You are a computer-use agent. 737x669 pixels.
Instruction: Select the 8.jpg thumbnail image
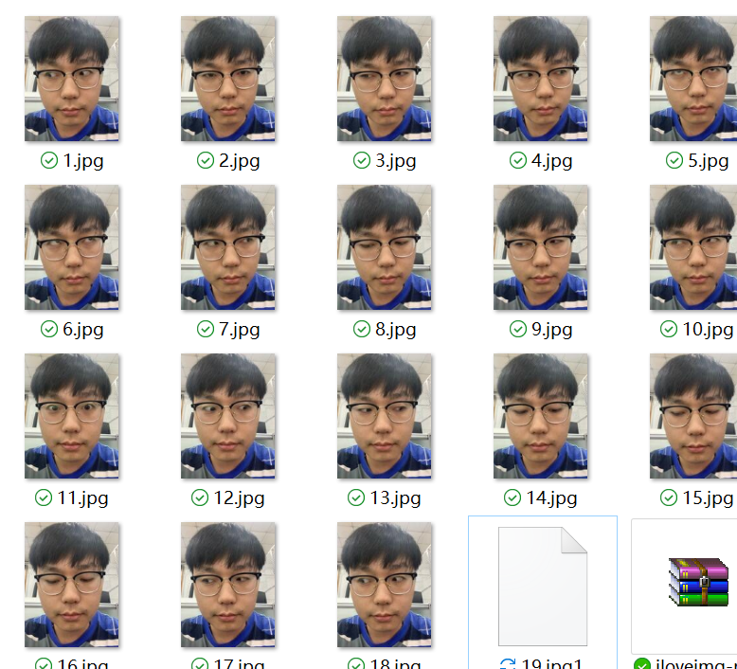click(x=384, y=247)
